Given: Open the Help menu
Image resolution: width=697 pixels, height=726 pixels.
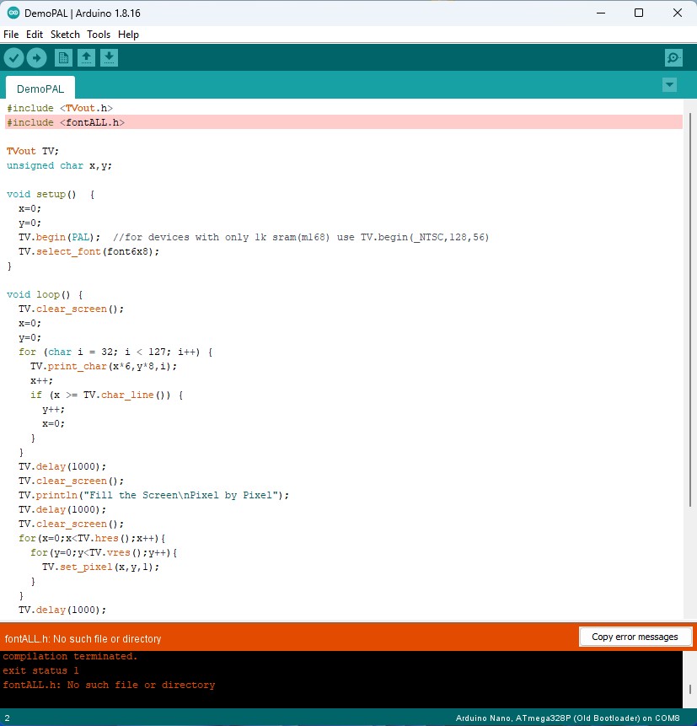Looking at the screenshot, I should pyautogui.click(x=128, y=35).
